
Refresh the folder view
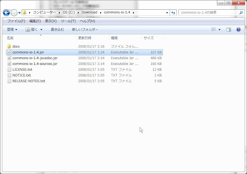pyautogui.click(x=173, y=13)
